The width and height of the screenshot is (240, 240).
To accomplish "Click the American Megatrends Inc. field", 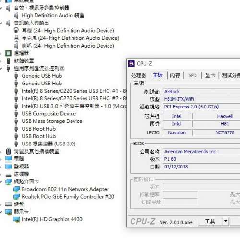I will pyautogui.click(x=202, y=152).
